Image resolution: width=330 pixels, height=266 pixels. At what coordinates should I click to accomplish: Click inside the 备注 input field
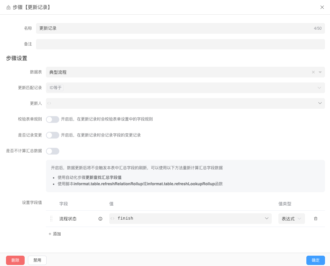180,44
